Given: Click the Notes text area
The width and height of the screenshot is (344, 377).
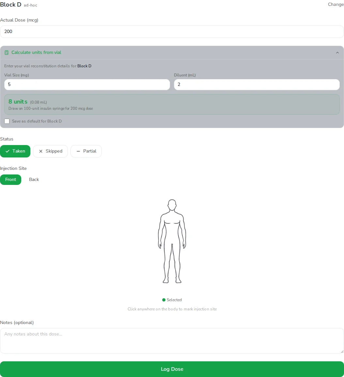Looking at the screenshot, I should pyautogui.click(x=172, y=341).
